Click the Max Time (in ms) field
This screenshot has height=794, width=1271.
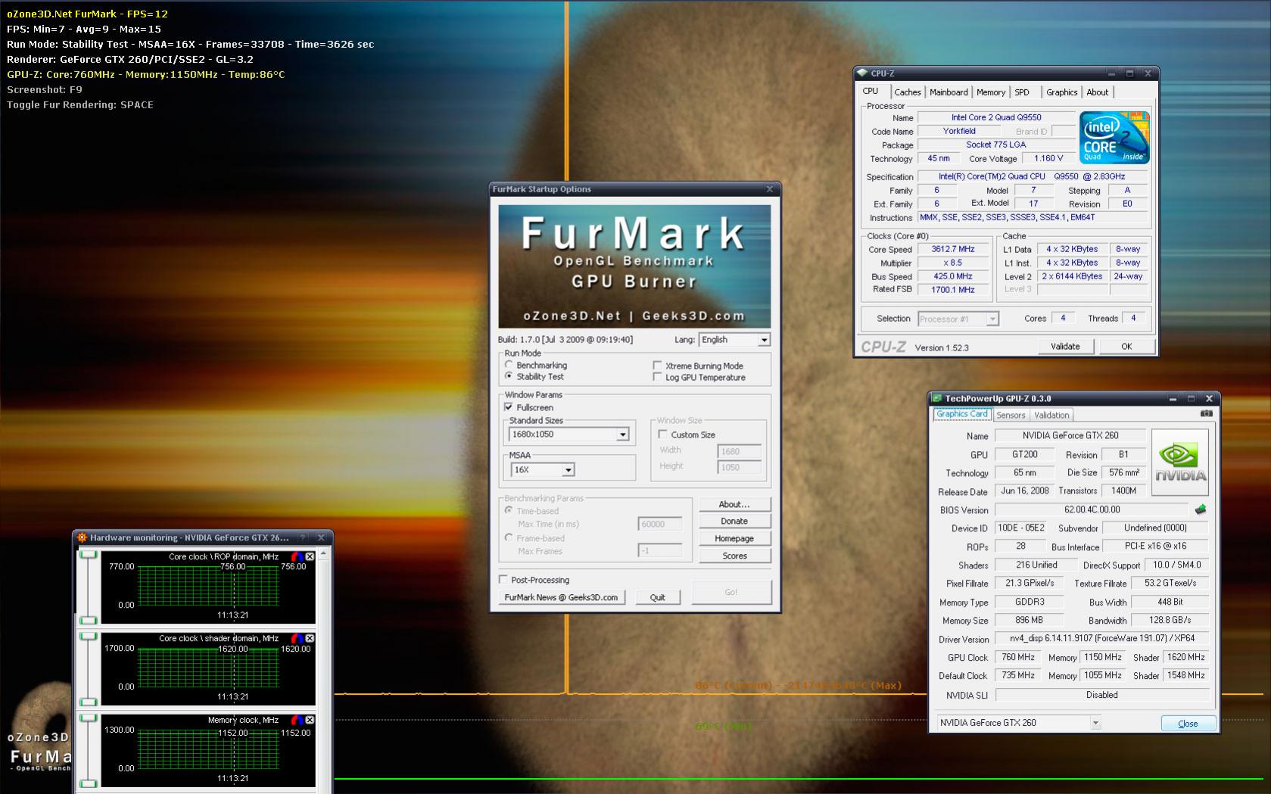(x=660, y=524)
